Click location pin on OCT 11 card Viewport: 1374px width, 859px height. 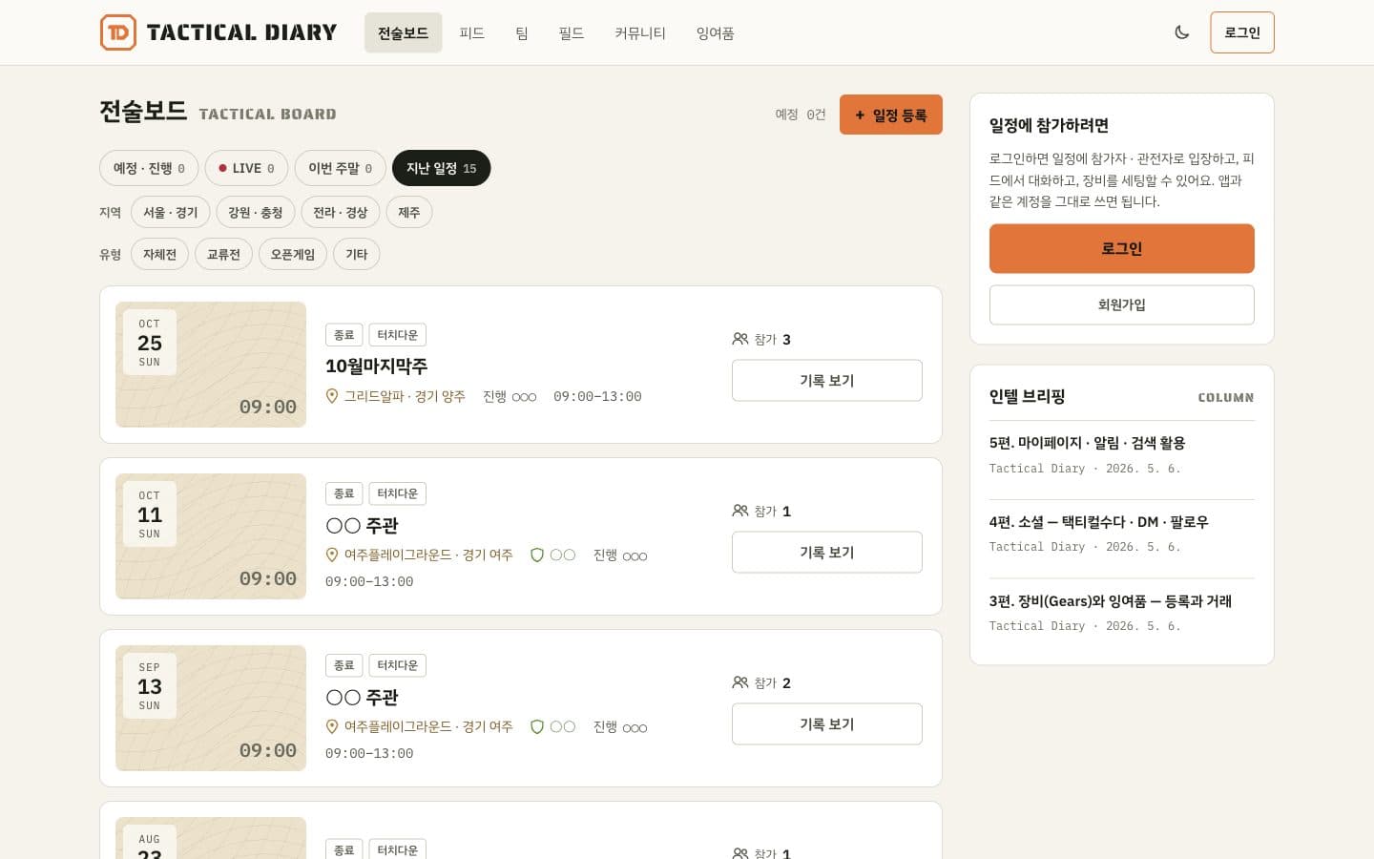(332, 555)
